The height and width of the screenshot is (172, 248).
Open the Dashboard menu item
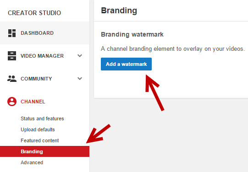[44, 33]
